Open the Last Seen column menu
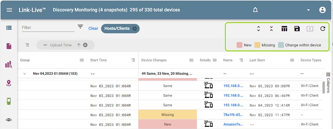This screenshot has width=333, height=129. coord(292,60)
